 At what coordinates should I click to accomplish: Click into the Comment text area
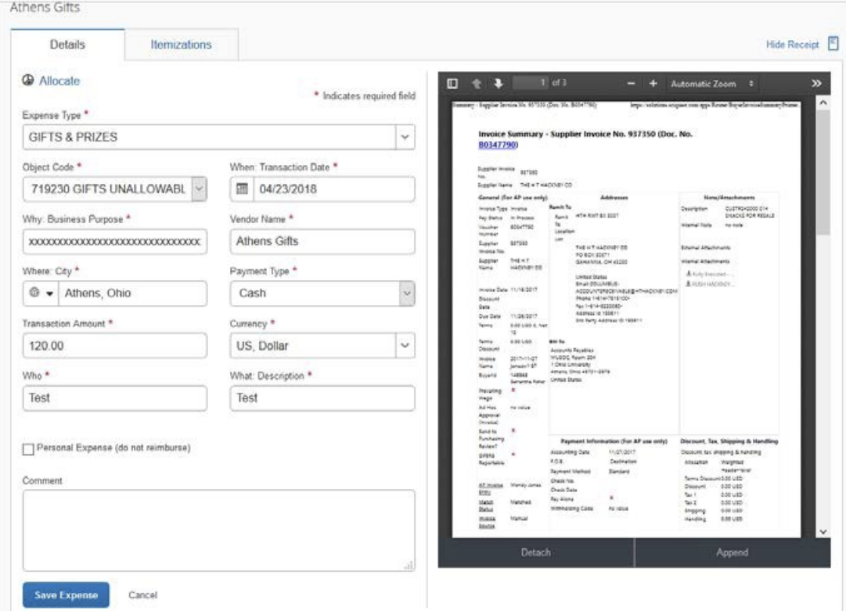[x=218, y=531]
